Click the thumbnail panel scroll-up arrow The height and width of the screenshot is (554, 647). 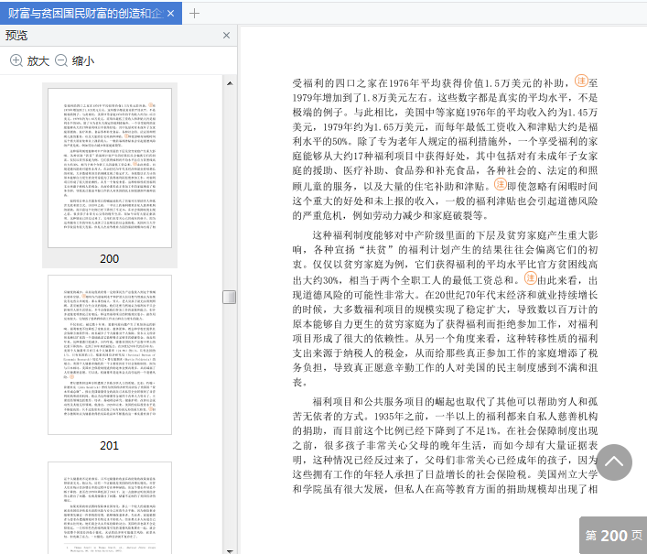click(229, 82)
